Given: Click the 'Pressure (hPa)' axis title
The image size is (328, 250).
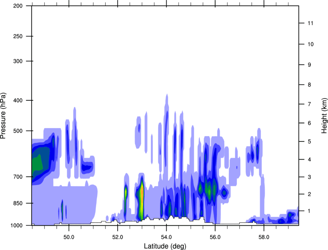Looking at the screenshot, I should click(3, 116).
